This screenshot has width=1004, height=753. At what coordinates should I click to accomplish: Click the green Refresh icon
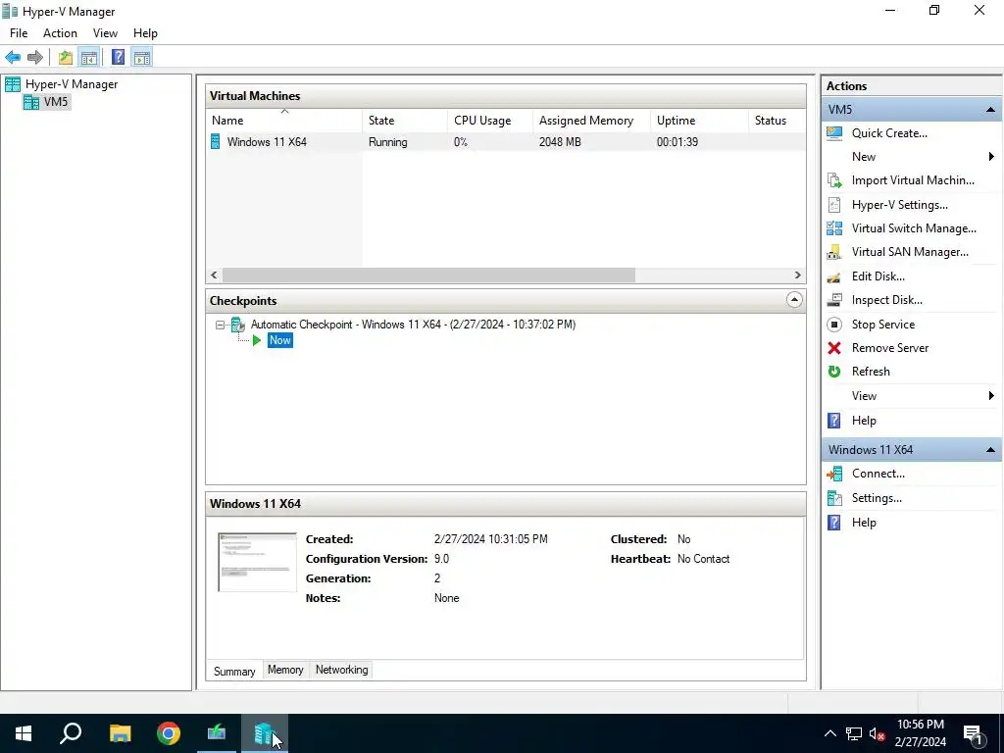834,372
